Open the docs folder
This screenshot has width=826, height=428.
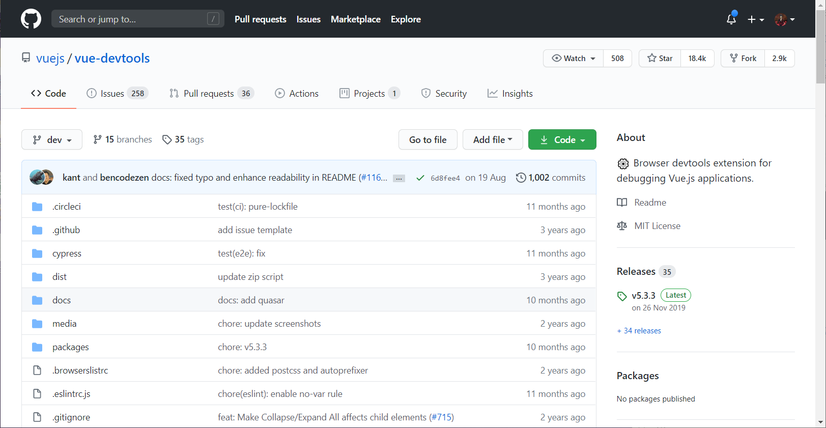[x=62, y=300]
